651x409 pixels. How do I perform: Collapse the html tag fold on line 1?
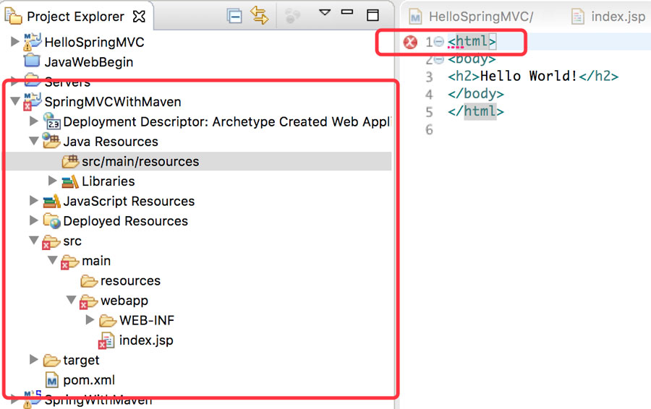click(438, 43)
